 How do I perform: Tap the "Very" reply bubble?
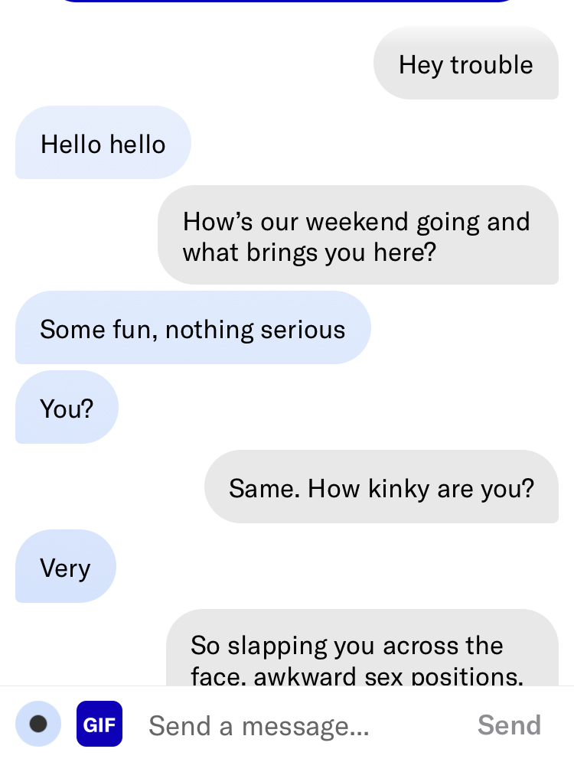(66, 566)
